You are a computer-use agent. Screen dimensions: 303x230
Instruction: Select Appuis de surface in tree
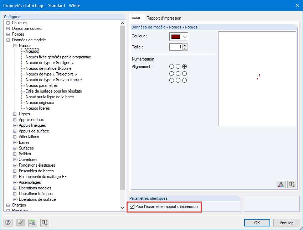coord(34,131)
